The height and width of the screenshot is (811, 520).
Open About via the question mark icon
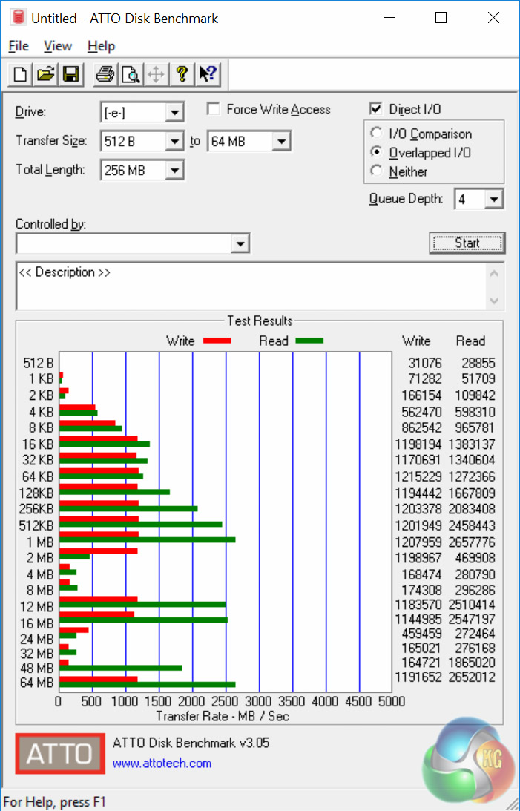[x=182, y=74]
